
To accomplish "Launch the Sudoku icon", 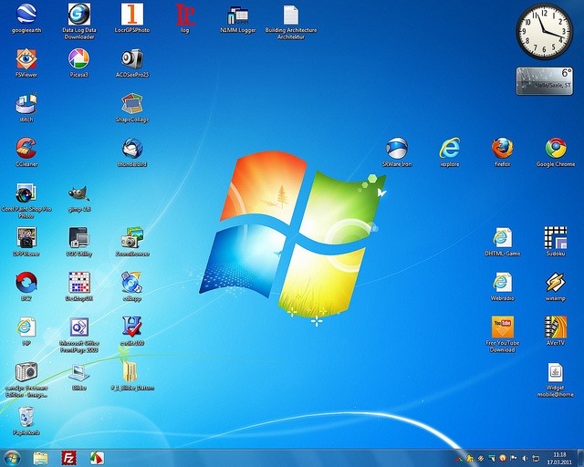I will [x=556, y=242].
